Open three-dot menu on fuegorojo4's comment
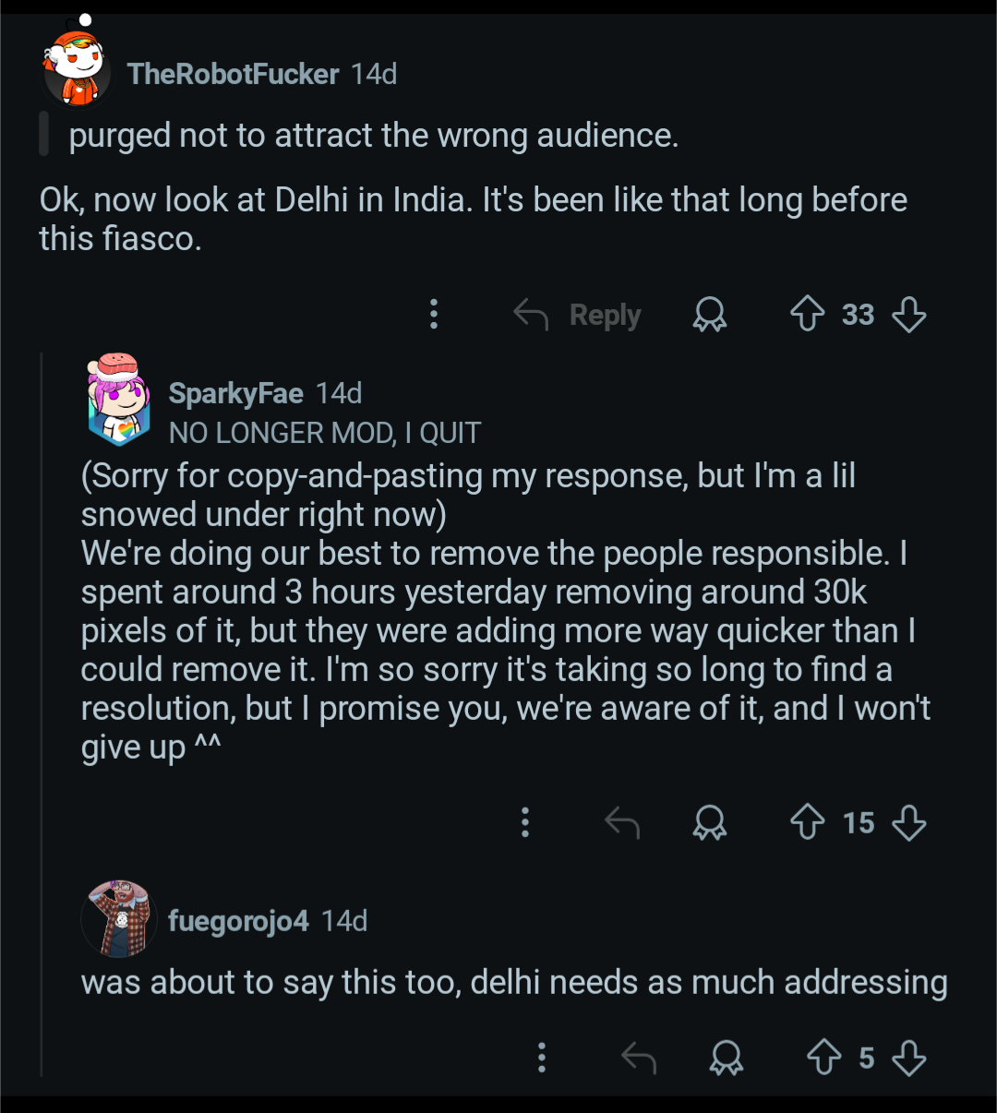Viewport: 997px width, 1113px height. click(x=542, y=1058)
